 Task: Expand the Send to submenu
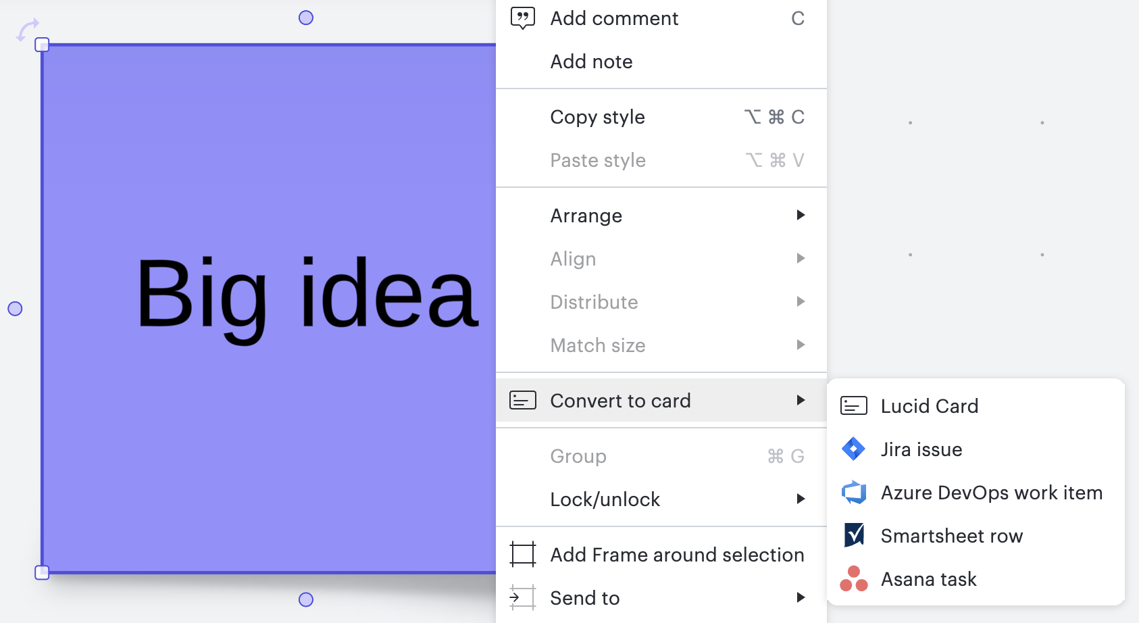click(x=801, y=597)
